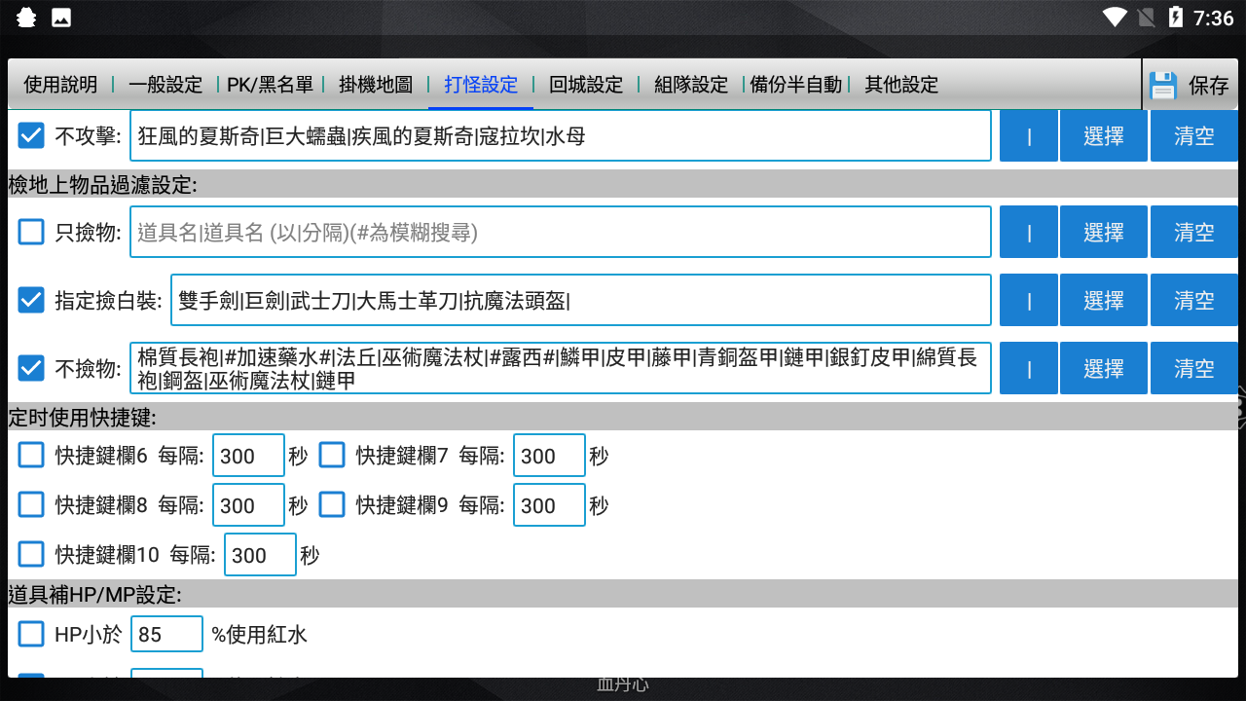Insert separator with | button in 不攻擊 row
This screenshot has height=701, width=1246.
[x=1029, y=135]
